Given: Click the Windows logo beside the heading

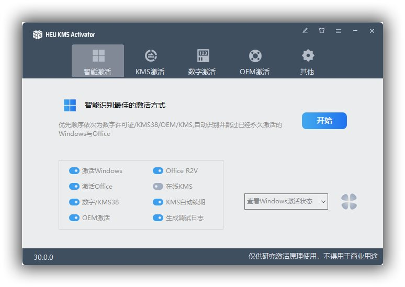Looking at the screenshot, I should click(70, 106).
